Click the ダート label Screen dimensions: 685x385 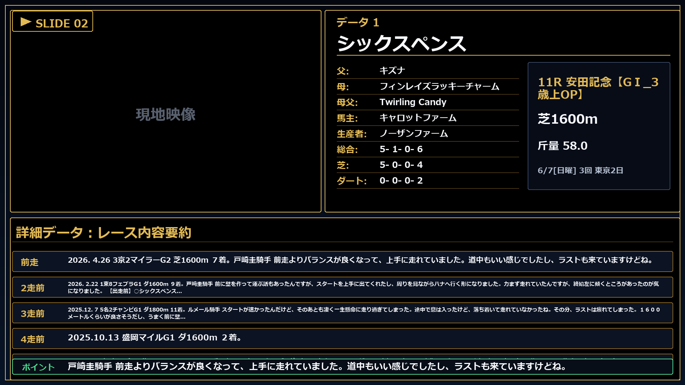352,181
